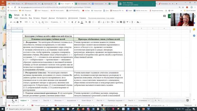Select the paint format roller tool
Viewport: 197px width, 111px height.
(x=21, y=22)
